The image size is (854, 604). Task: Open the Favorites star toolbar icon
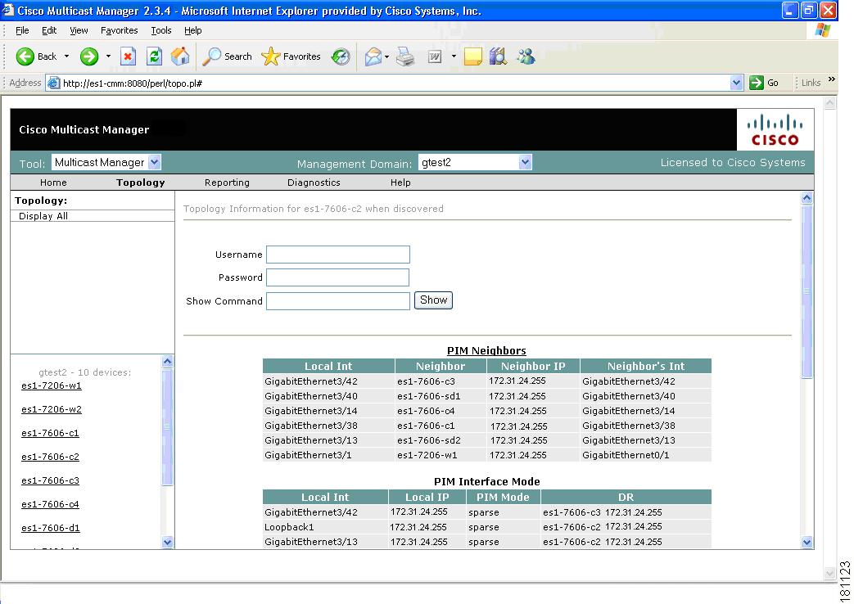[x=271, y=56]
